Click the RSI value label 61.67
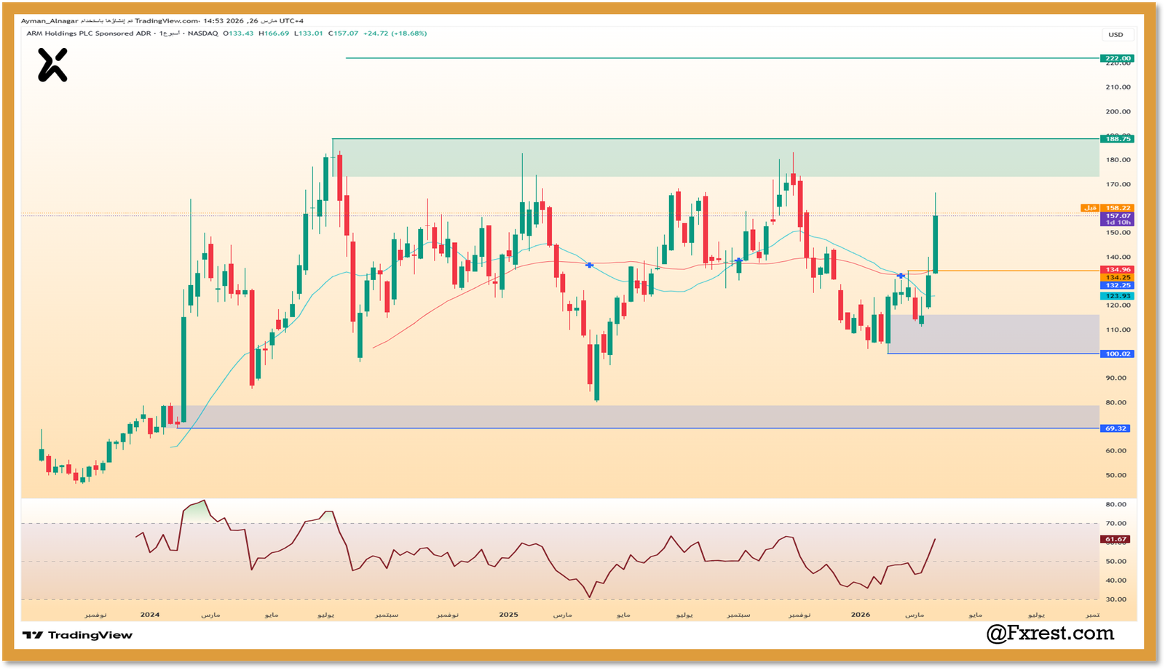1165x670 pixels. point(1115,540)
